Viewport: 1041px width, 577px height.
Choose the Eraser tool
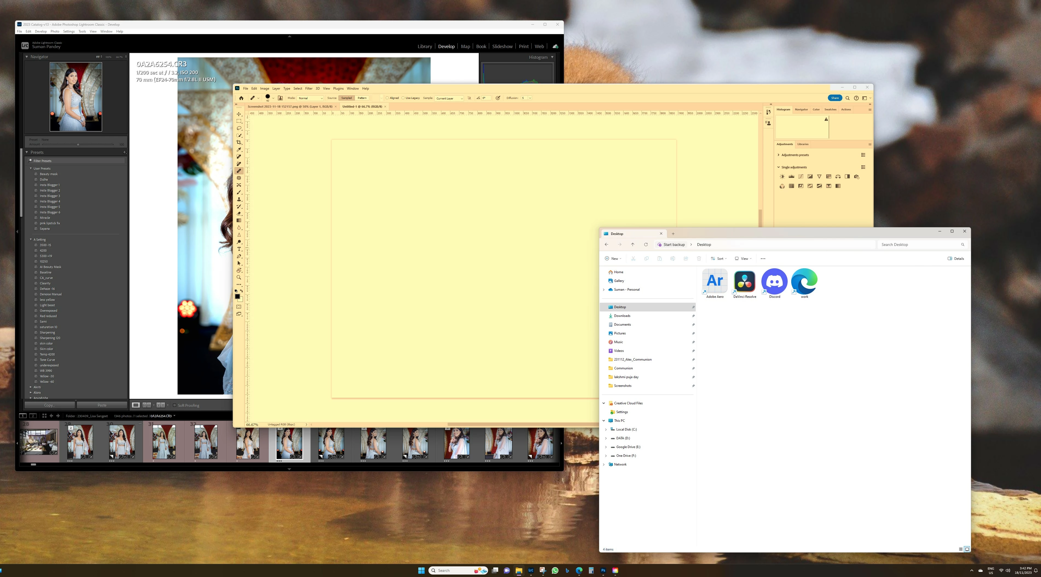coord(239,213)
